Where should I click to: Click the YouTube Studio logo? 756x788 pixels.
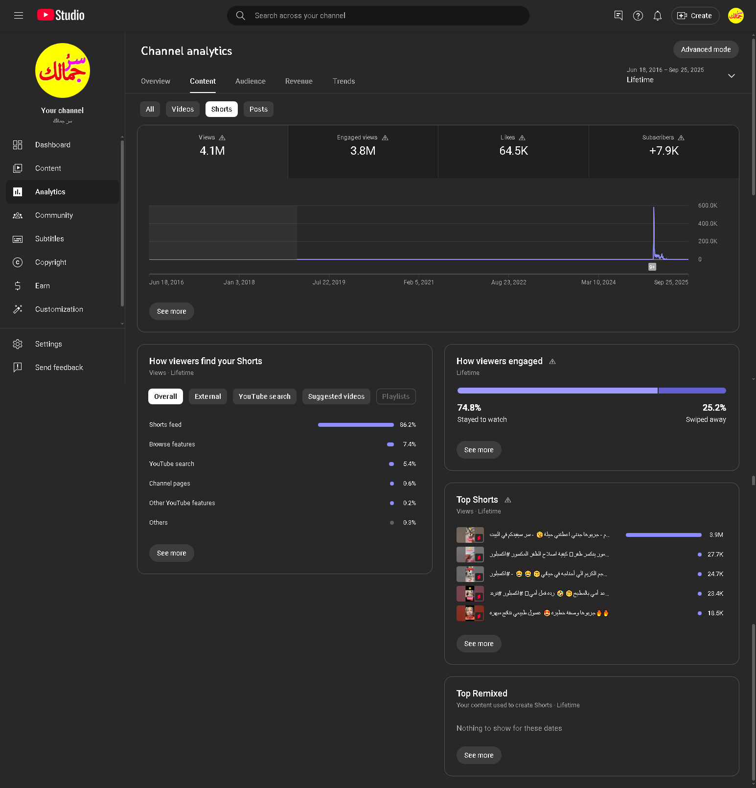pyautogui.click(x=61, y=16)
